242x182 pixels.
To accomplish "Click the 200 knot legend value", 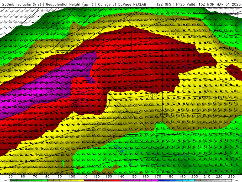I will pyautogui.click(x=195, y=177).
